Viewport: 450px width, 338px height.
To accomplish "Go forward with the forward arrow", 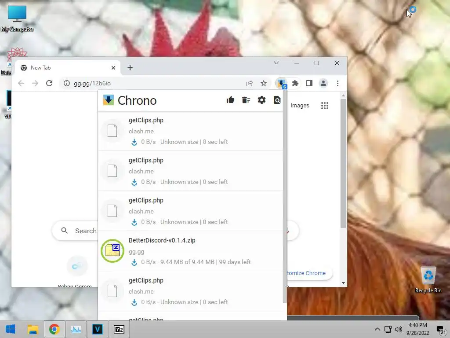I will click(35, 83).
